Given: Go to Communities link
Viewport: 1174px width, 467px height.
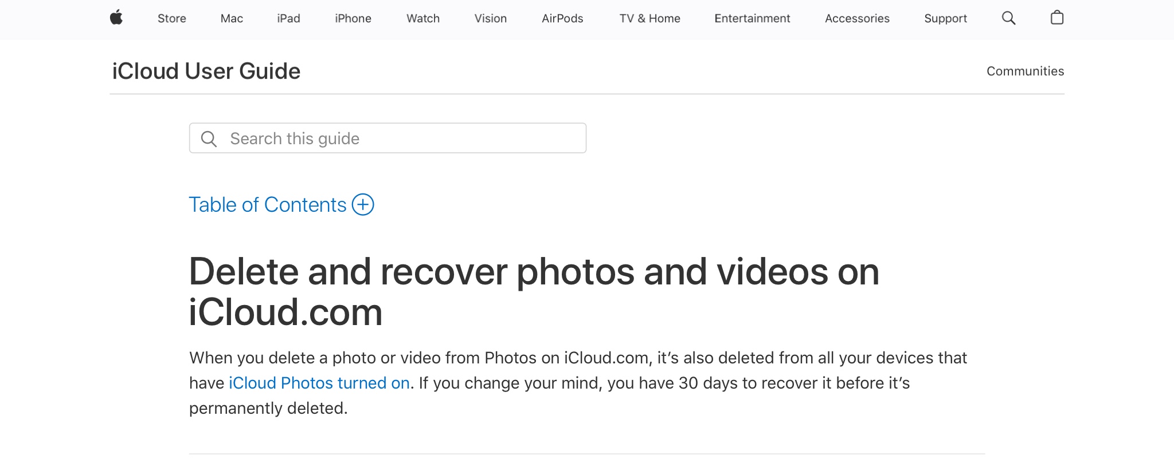Looking at the screenshot, I should pyautogui.click(x=1025, y=71).
